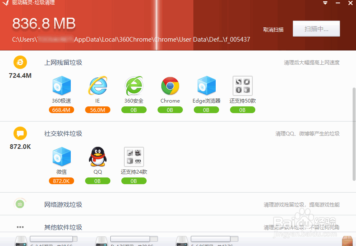Open the title bar dropdown menu arrow
356x246 pixels.
[x=325, y=3]
